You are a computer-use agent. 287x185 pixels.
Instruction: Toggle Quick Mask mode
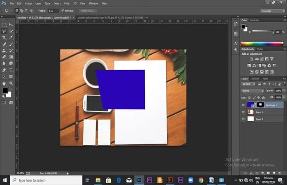click(4, 102)
